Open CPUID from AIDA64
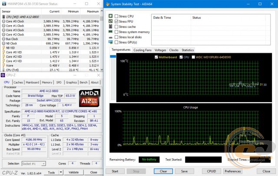 coord(212,171)
